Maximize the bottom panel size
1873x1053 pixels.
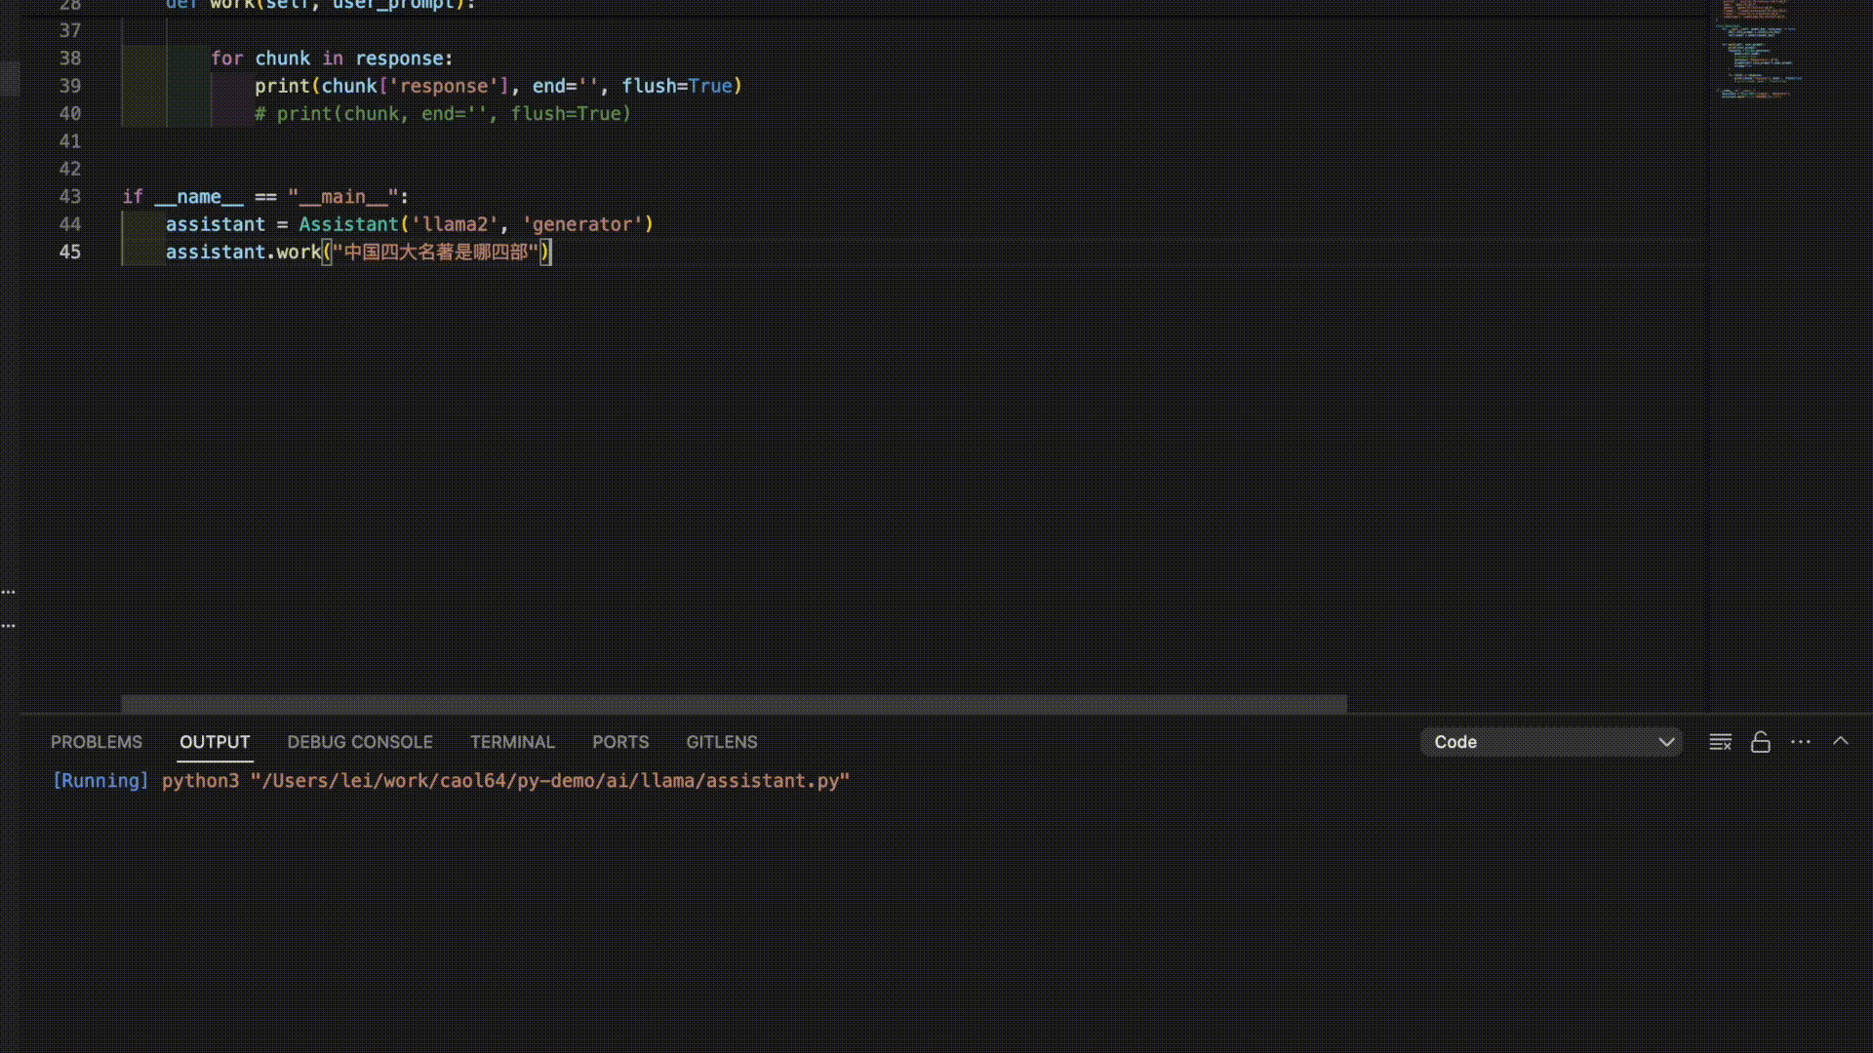[x=1840, y=741]
